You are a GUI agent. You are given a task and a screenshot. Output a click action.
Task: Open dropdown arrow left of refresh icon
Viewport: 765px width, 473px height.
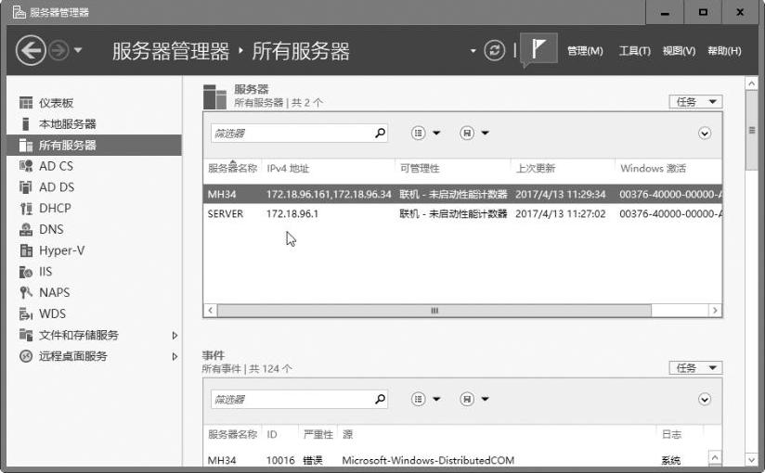(x=473, y=51)
